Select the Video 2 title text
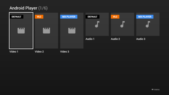 click(x=39, y=52)
